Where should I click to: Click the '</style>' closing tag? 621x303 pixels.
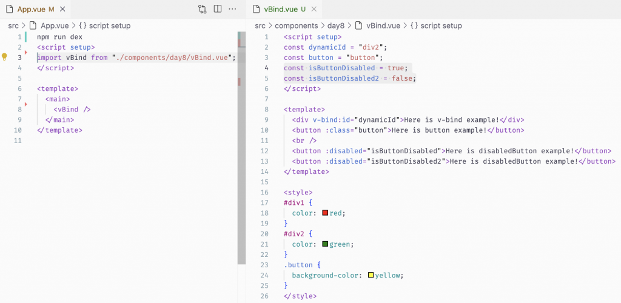pos(300,296)
